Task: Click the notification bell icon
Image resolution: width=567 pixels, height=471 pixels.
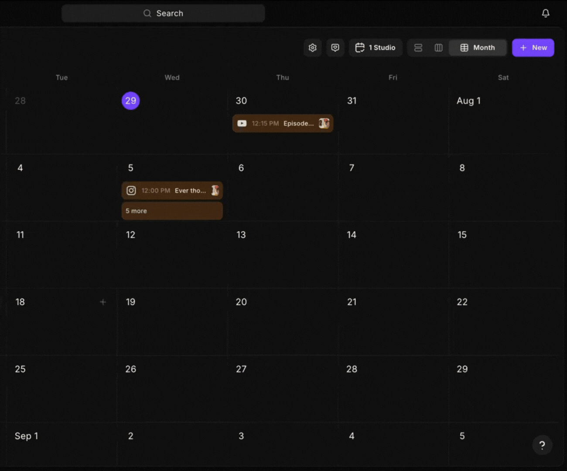Action: click(x=545, y=14)
